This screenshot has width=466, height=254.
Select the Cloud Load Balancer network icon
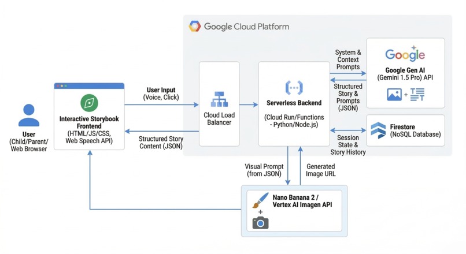(x=219, y=99)
